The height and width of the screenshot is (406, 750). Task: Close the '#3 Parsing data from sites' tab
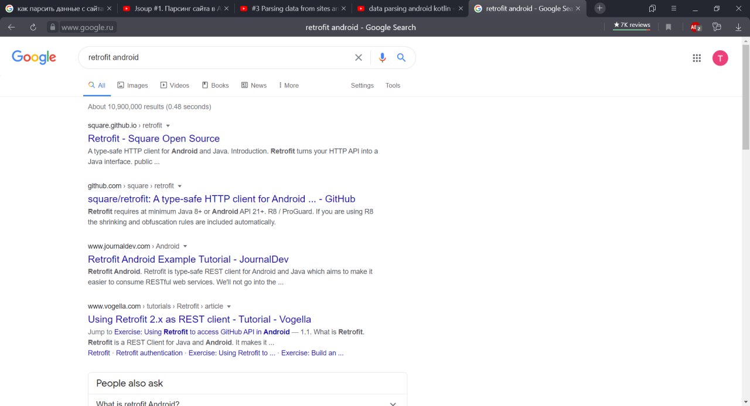click(x=343, y=8)
